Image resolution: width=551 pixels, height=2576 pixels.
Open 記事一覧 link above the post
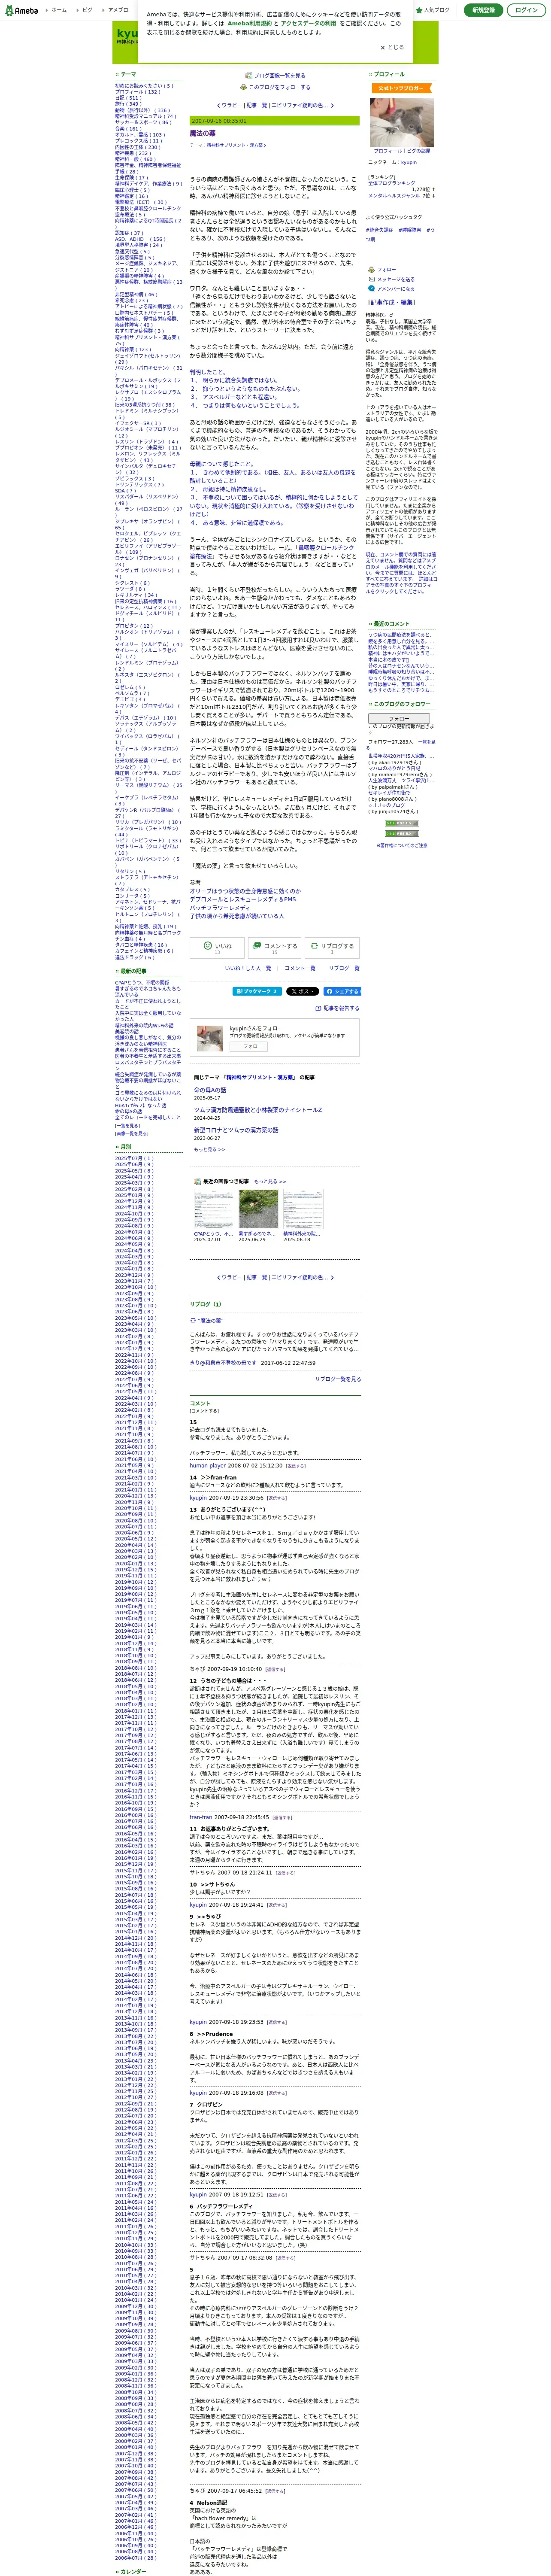(257, 105)
